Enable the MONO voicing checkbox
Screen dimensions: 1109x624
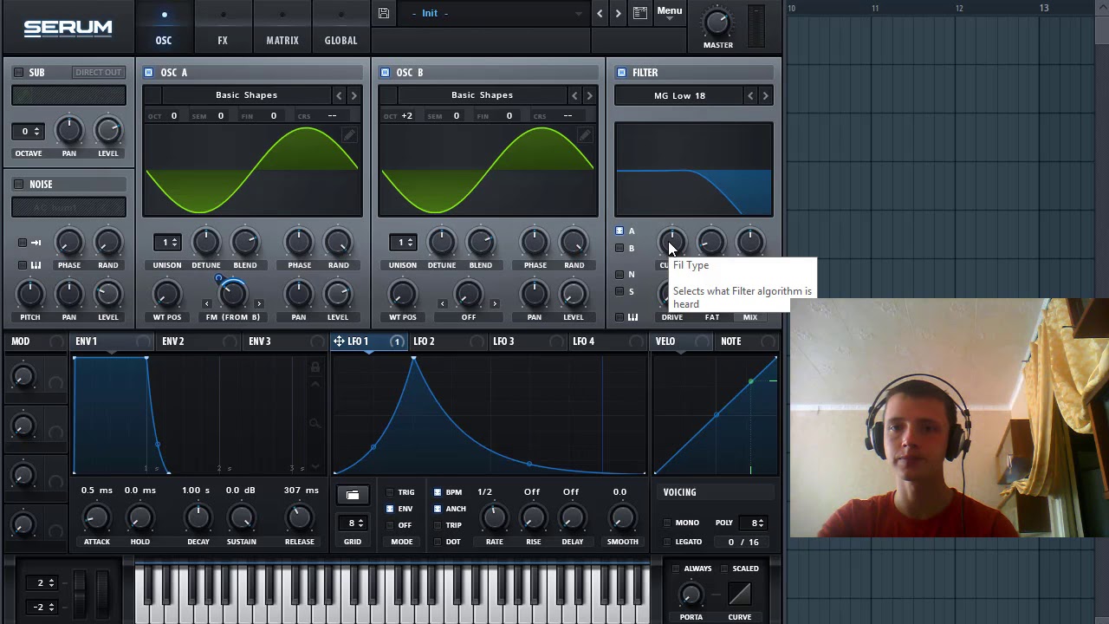pyautogui.click(x=667, y=523)
